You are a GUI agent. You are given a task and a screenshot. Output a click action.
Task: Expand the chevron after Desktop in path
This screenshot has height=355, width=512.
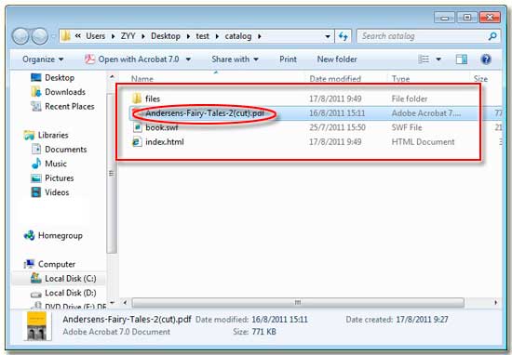pos(188,36)
